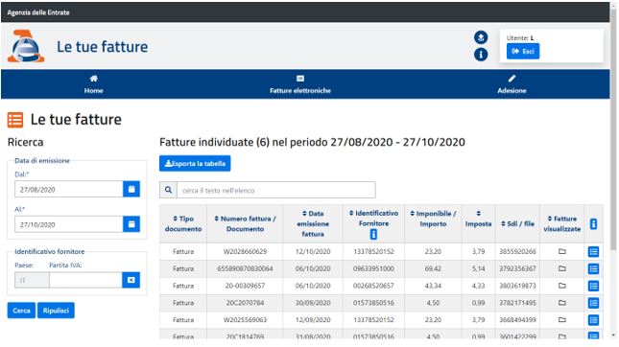
Task: Click the Ripulisci reset button
Action: pyautogui.click(x=56, y=311)
